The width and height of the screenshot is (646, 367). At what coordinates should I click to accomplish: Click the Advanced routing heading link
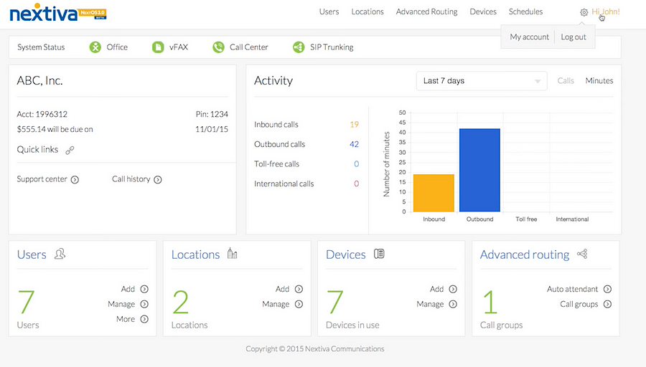point(525,254)
